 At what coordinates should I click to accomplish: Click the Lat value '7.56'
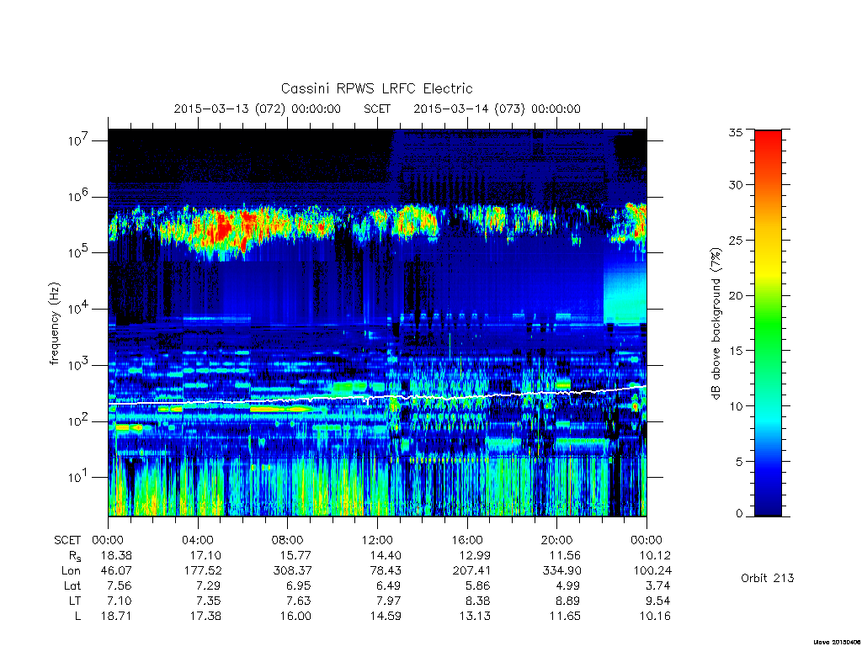point(120,585)
